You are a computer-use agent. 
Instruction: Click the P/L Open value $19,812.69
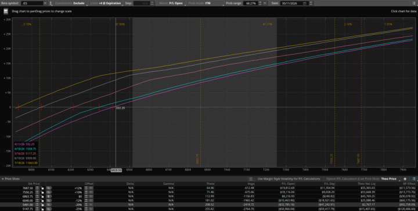[x=287, y=188]
